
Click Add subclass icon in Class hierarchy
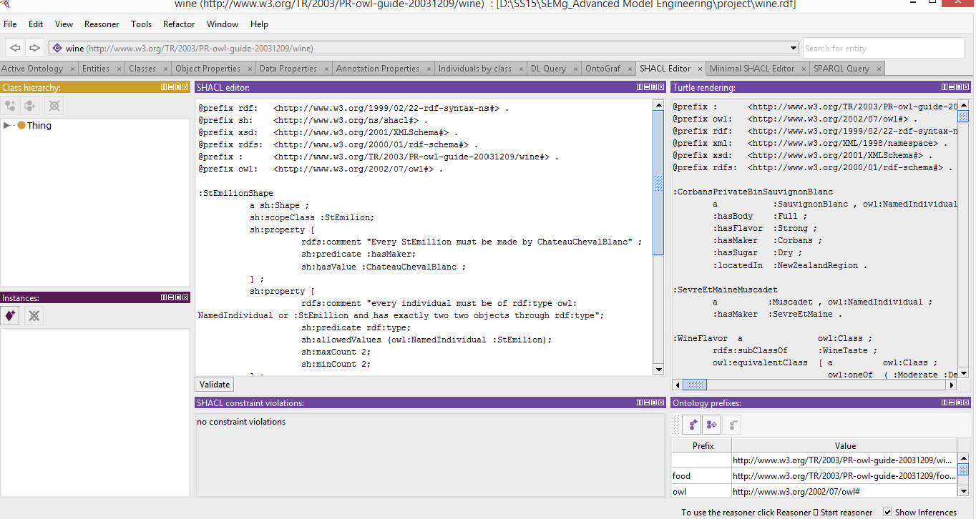click(x=10, y=106)
